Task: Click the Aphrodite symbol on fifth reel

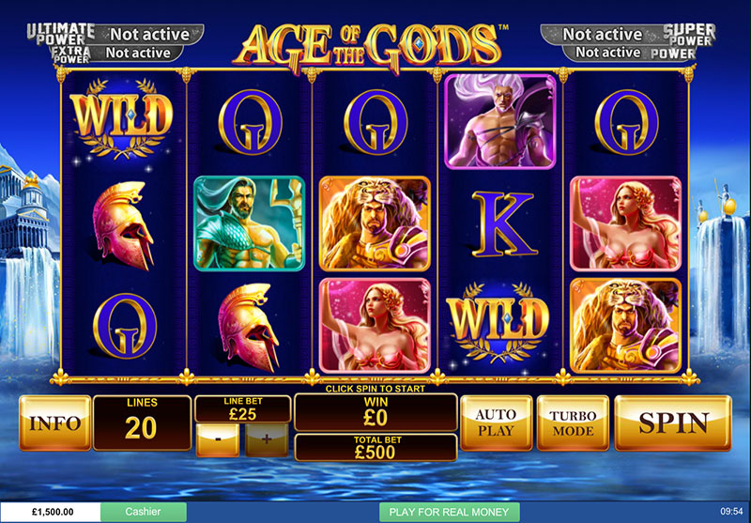Action: click(x=625, y=223)
